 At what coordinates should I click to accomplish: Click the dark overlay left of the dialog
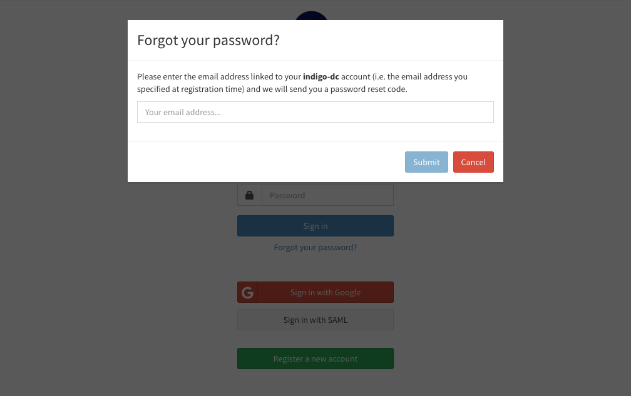click(63, 94)
